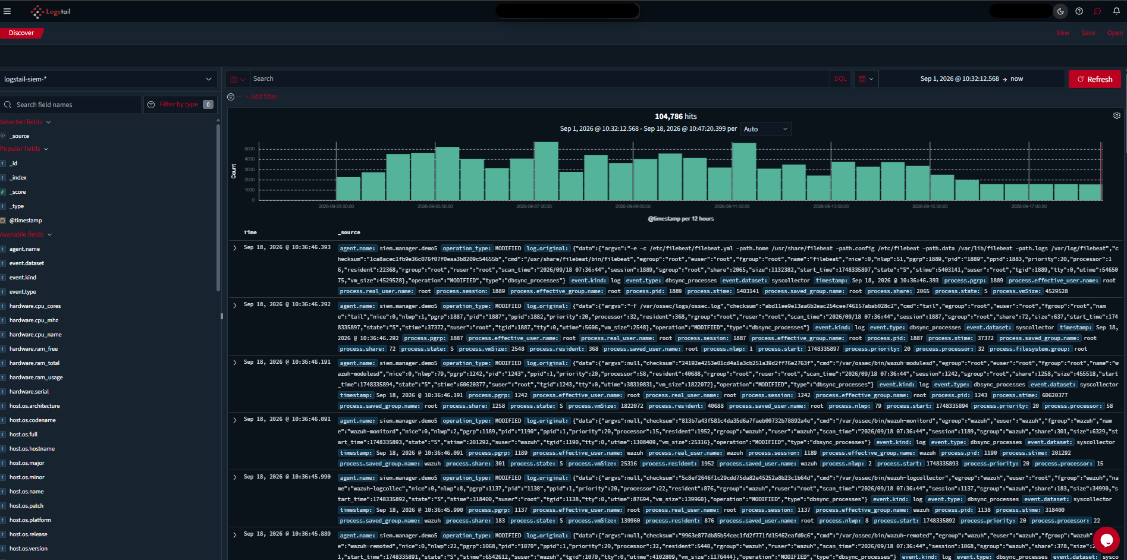The height and width of the screenshot is (560, 1127).
Task: Open the logstail-siem-* index pattern dropdown
Action: tap(108, 79)
